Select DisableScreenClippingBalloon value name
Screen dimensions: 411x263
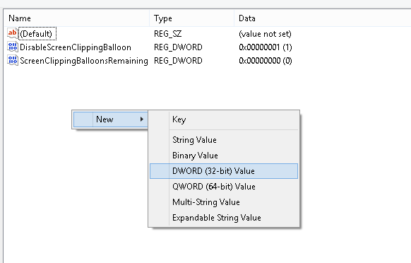pyautogui.click(x=76, y=47)
